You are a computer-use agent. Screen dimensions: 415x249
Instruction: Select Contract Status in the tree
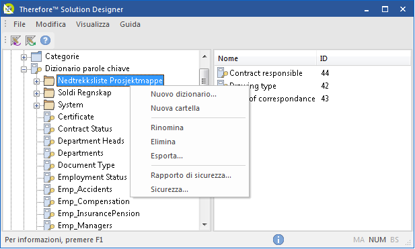(85, 129)
